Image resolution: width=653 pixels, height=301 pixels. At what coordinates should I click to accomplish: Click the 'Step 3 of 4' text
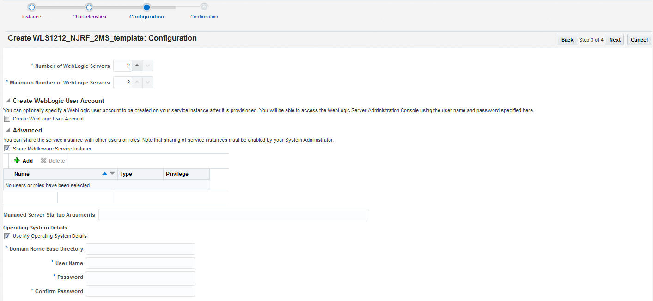(591, 40)
